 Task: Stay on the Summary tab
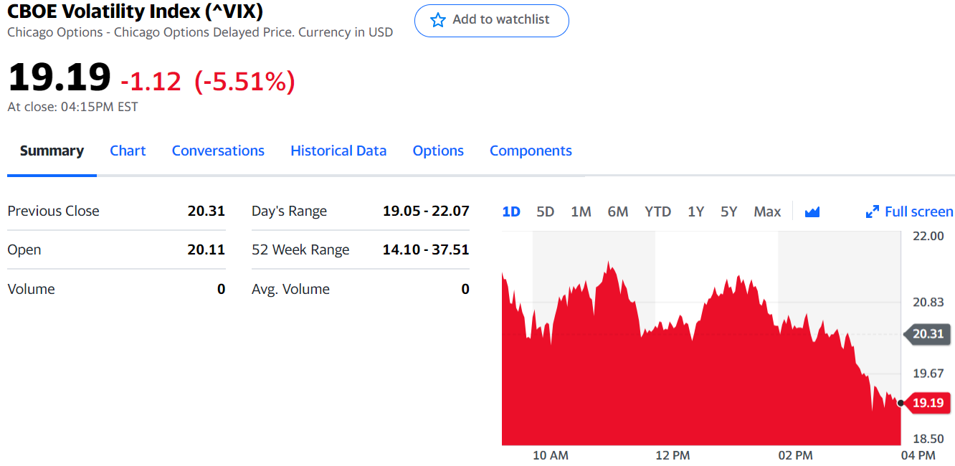tap(52, 151)
